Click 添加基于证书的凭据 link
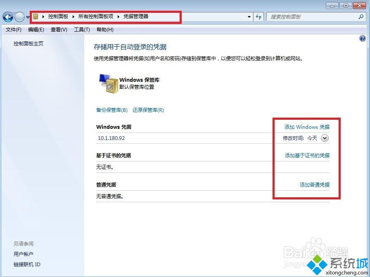 coord(307,156)
